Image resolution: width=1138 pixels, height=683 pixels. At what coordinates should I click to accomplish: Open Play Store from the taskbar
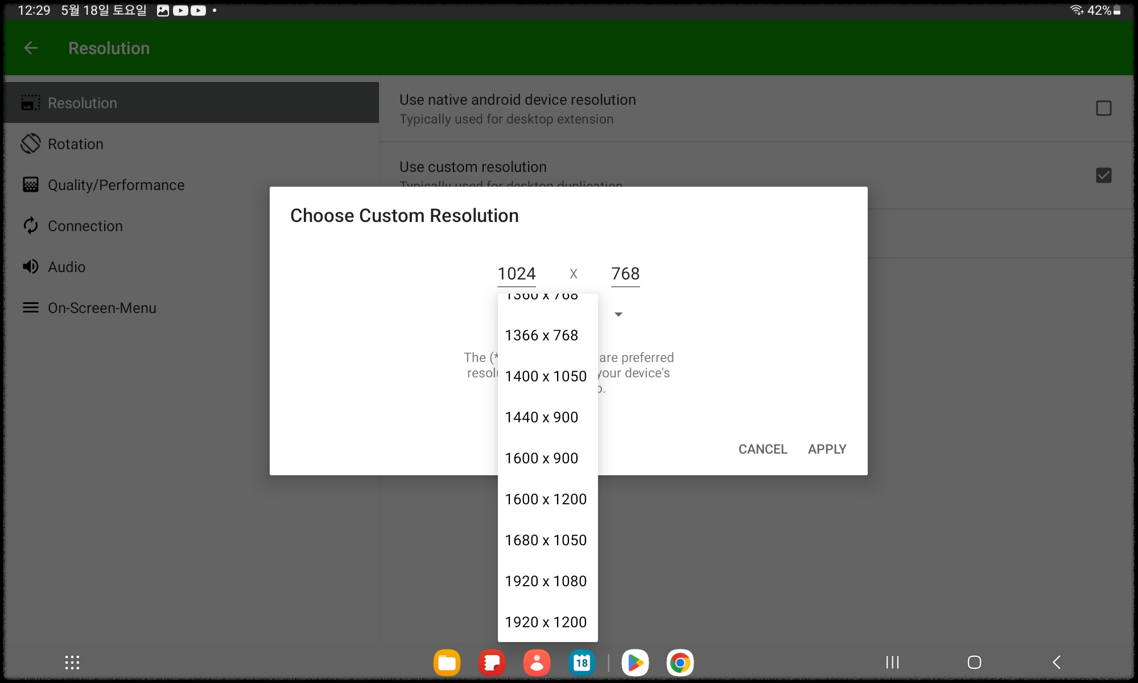click(635, 663)
